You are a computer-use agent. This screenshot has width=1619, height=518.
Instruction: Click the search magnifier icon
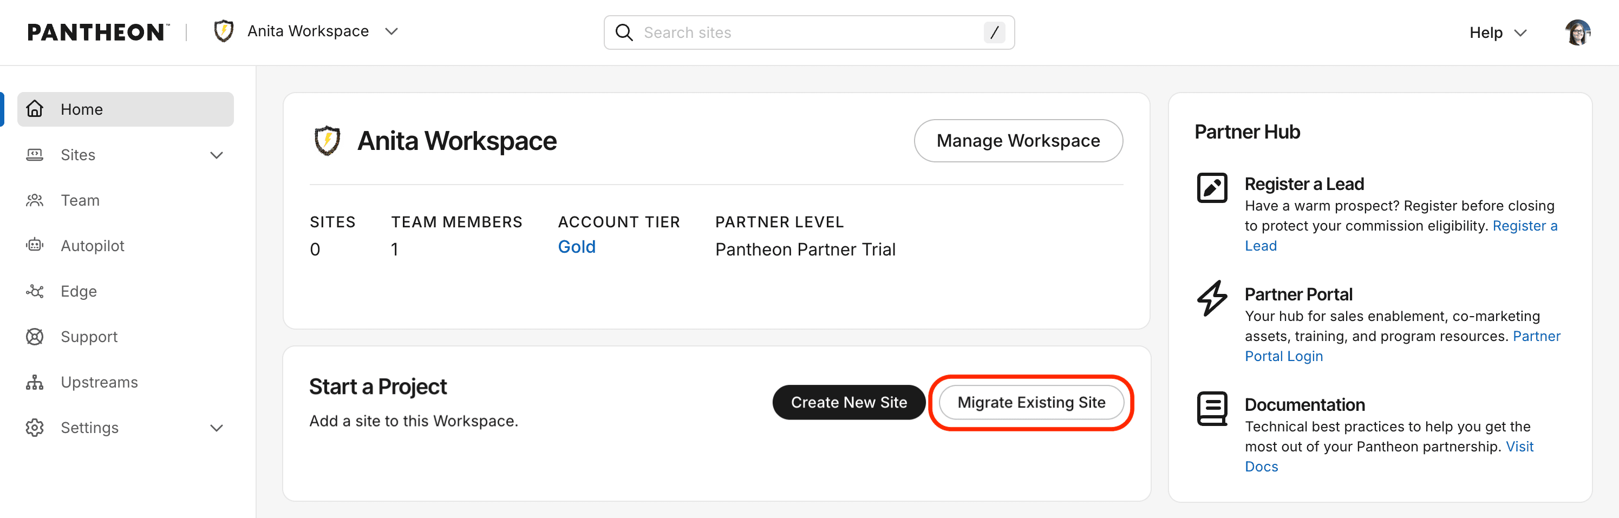(623, 32)
